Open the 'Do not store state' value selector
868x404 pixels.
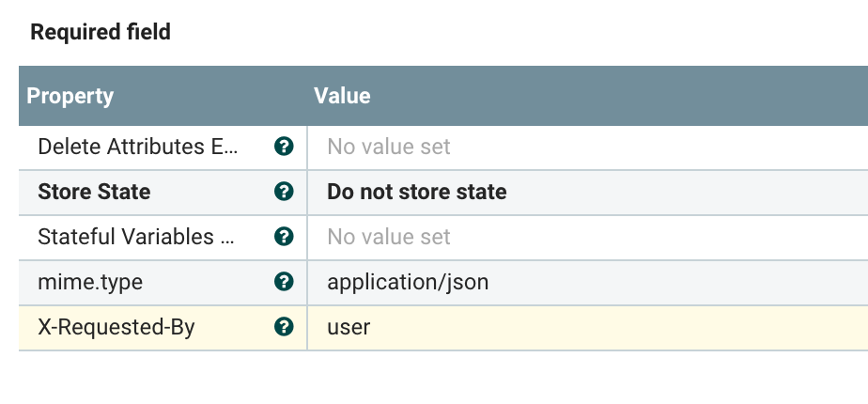point(416,192)
